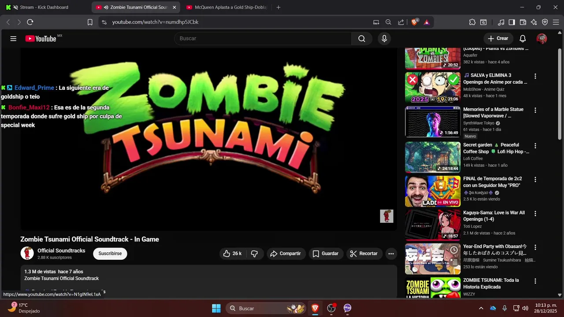Open Secret garden Lofi Hip Hop thumbnail
Image resolution: width=564 pixels, height=317 pixels.
tap(433, 157)
